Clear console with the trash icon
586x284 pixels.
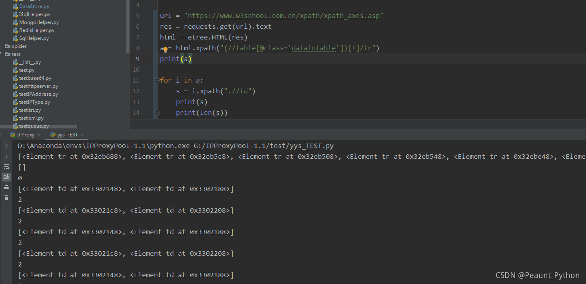click(6, 197)
